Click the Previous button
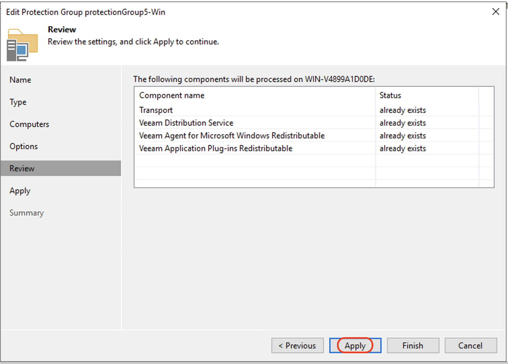The height and width of the screenshot is (364, 508). (298, 346)
